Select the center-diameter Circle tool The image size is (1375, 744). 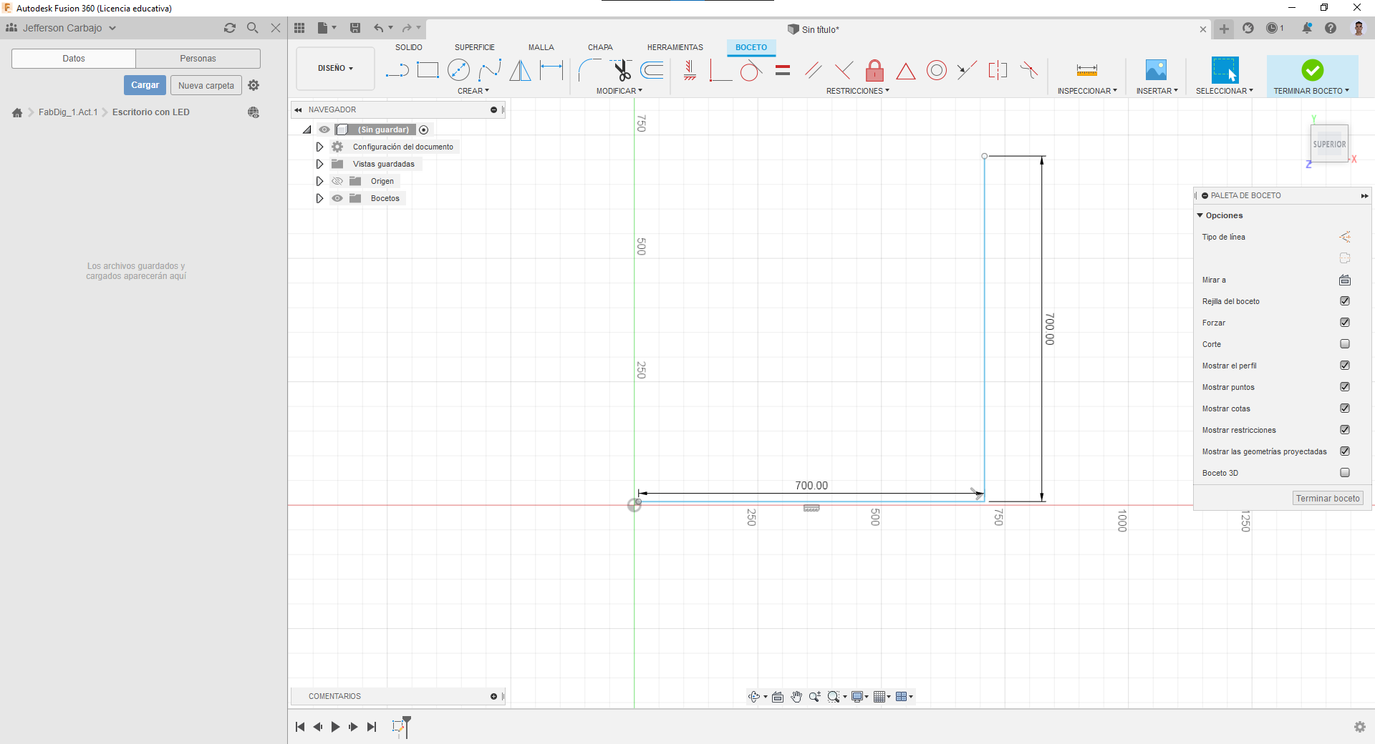pyautogui.click(x=458, y=70)
